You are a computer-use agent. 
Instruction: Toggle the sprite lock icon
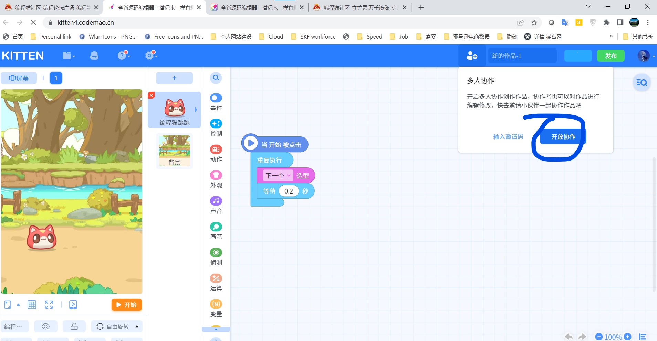[74, 326]
